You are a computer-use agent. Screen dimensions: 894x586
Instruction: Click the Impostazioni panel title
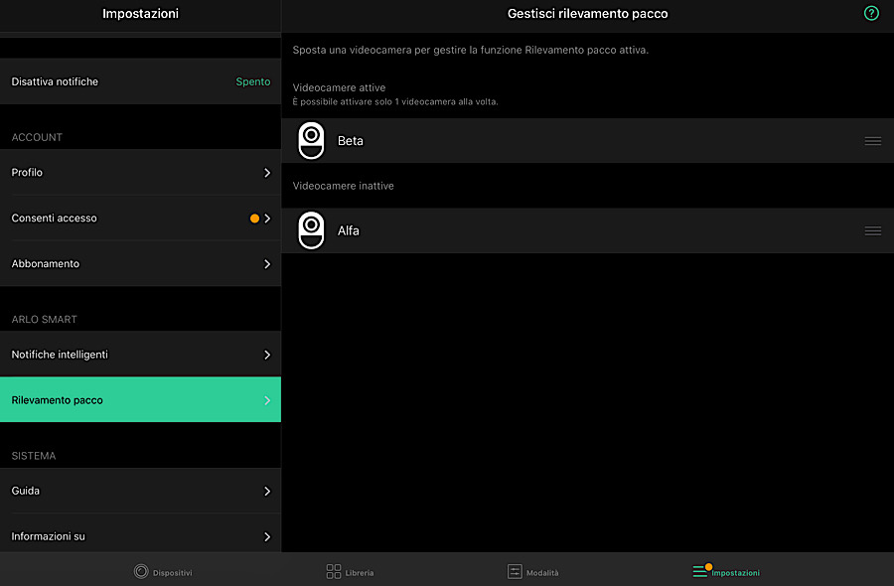140,14
